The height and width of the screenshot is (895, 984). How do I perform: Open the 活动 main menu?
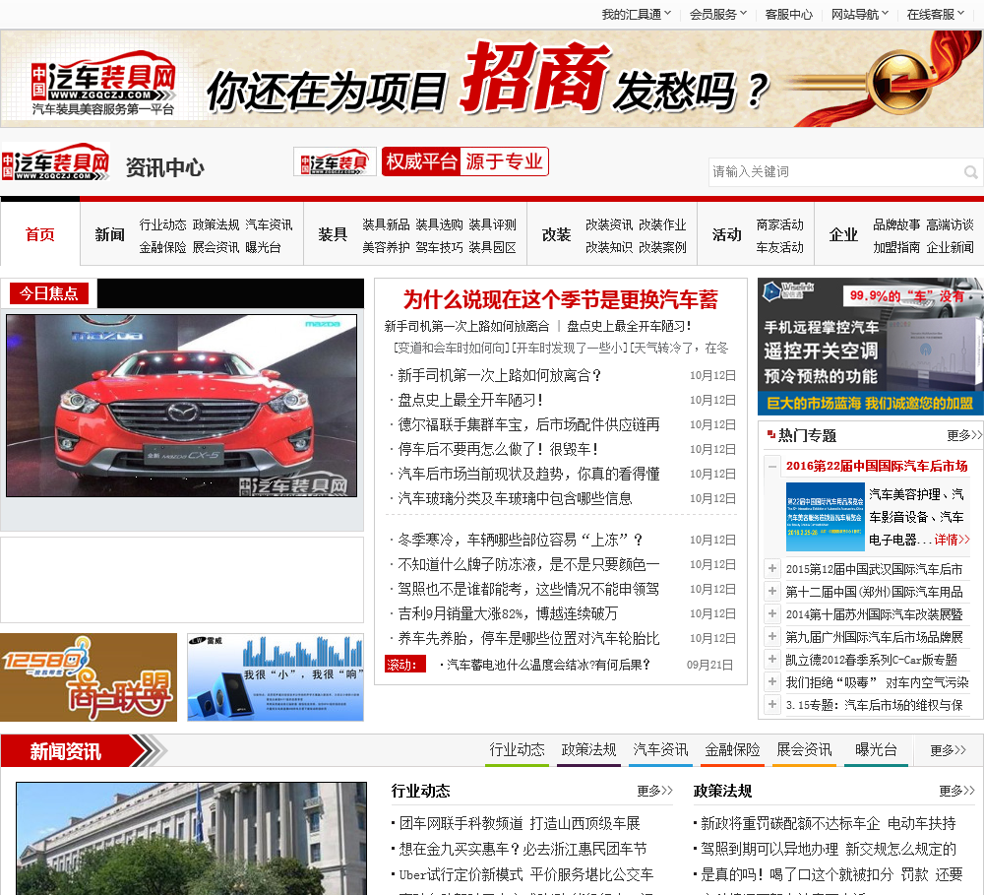727,235
